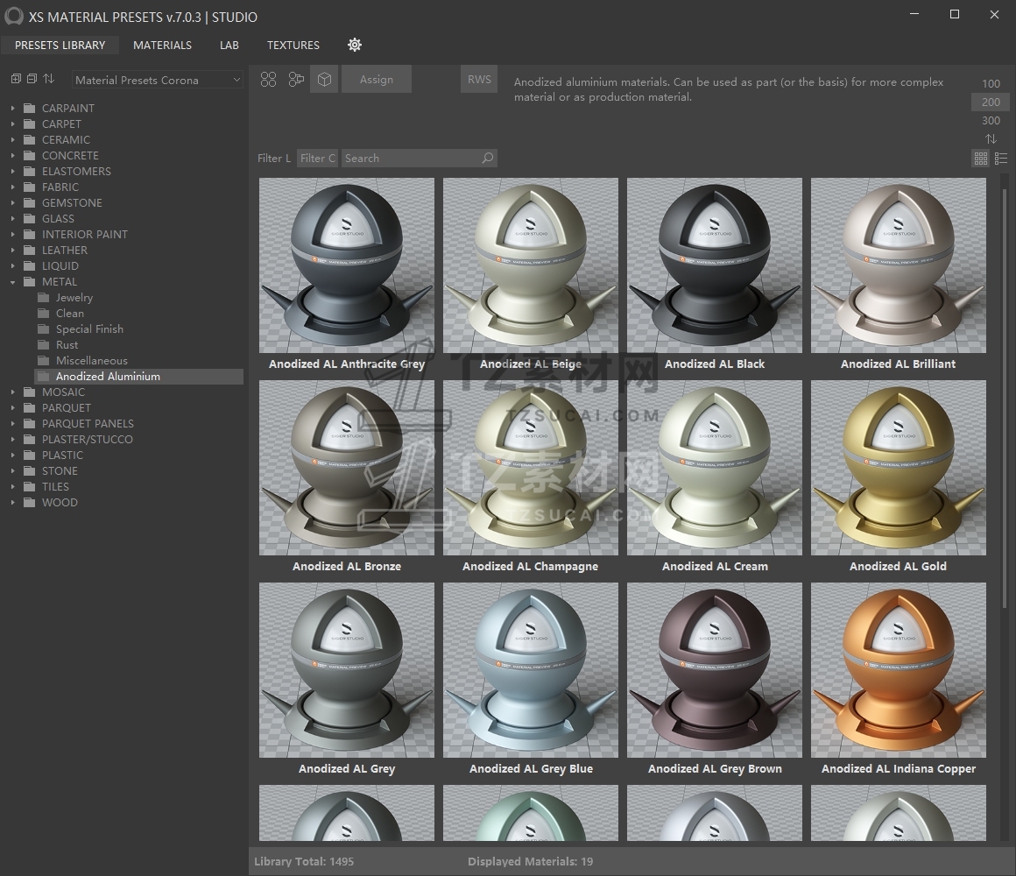
Task: Click the four-circles icon left of Assign
Action: (x=269, y=80)
